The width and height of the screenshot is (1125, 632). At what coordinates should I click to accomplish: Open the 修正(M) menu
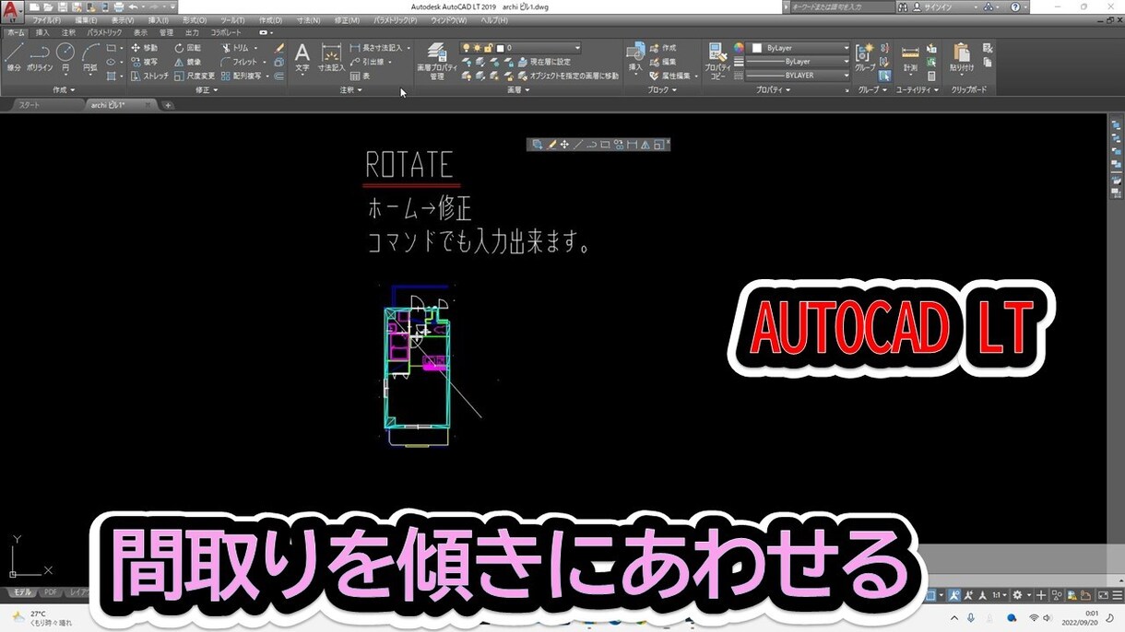click(x=347, y=19)
